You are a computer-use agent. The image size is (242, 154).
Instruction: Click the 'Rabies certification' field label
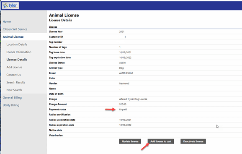pos(60,115)
